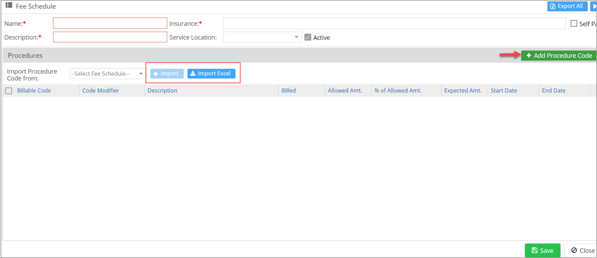Click the Insurance input field
The width and height of the screenshot is (597, 258).
click(x=394, y=23)
